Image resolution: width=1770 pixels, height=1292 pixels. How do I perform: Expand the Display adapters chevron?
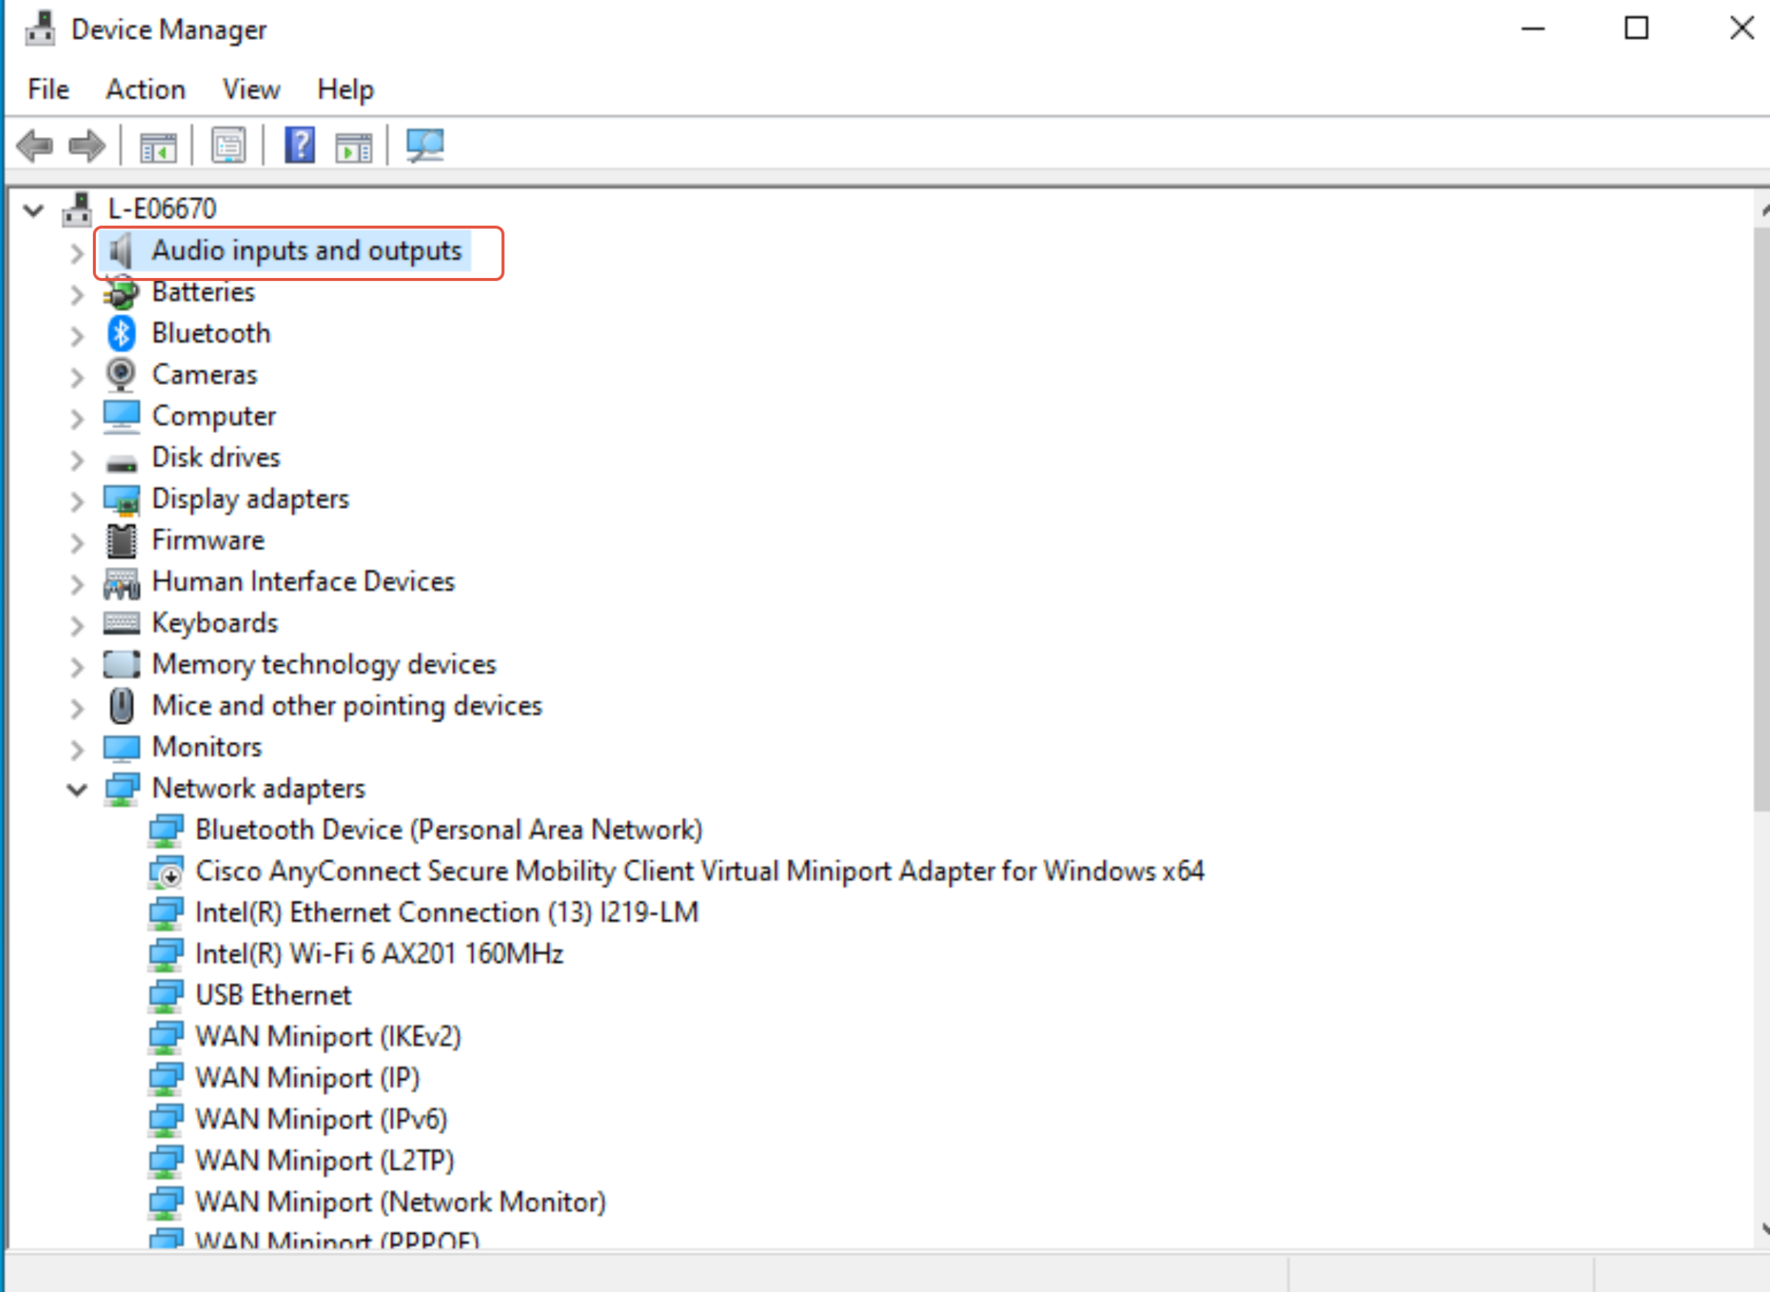77,501
